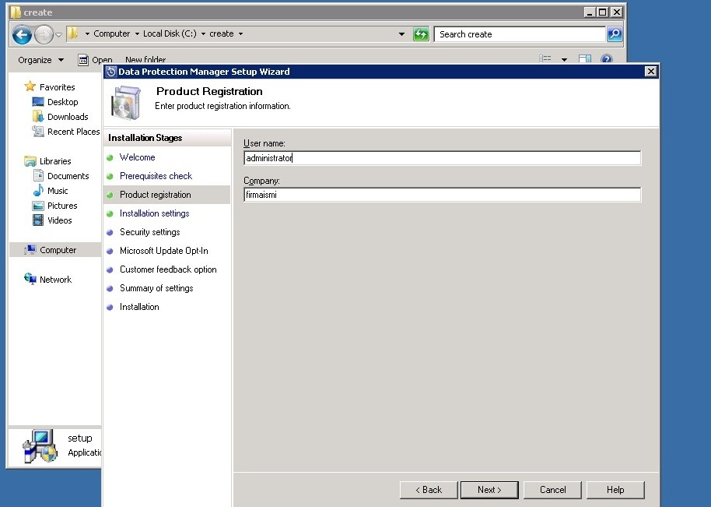Click the Installation stage text
The image size is (711, 507).
pyautogui.click(x=139, y=307)
